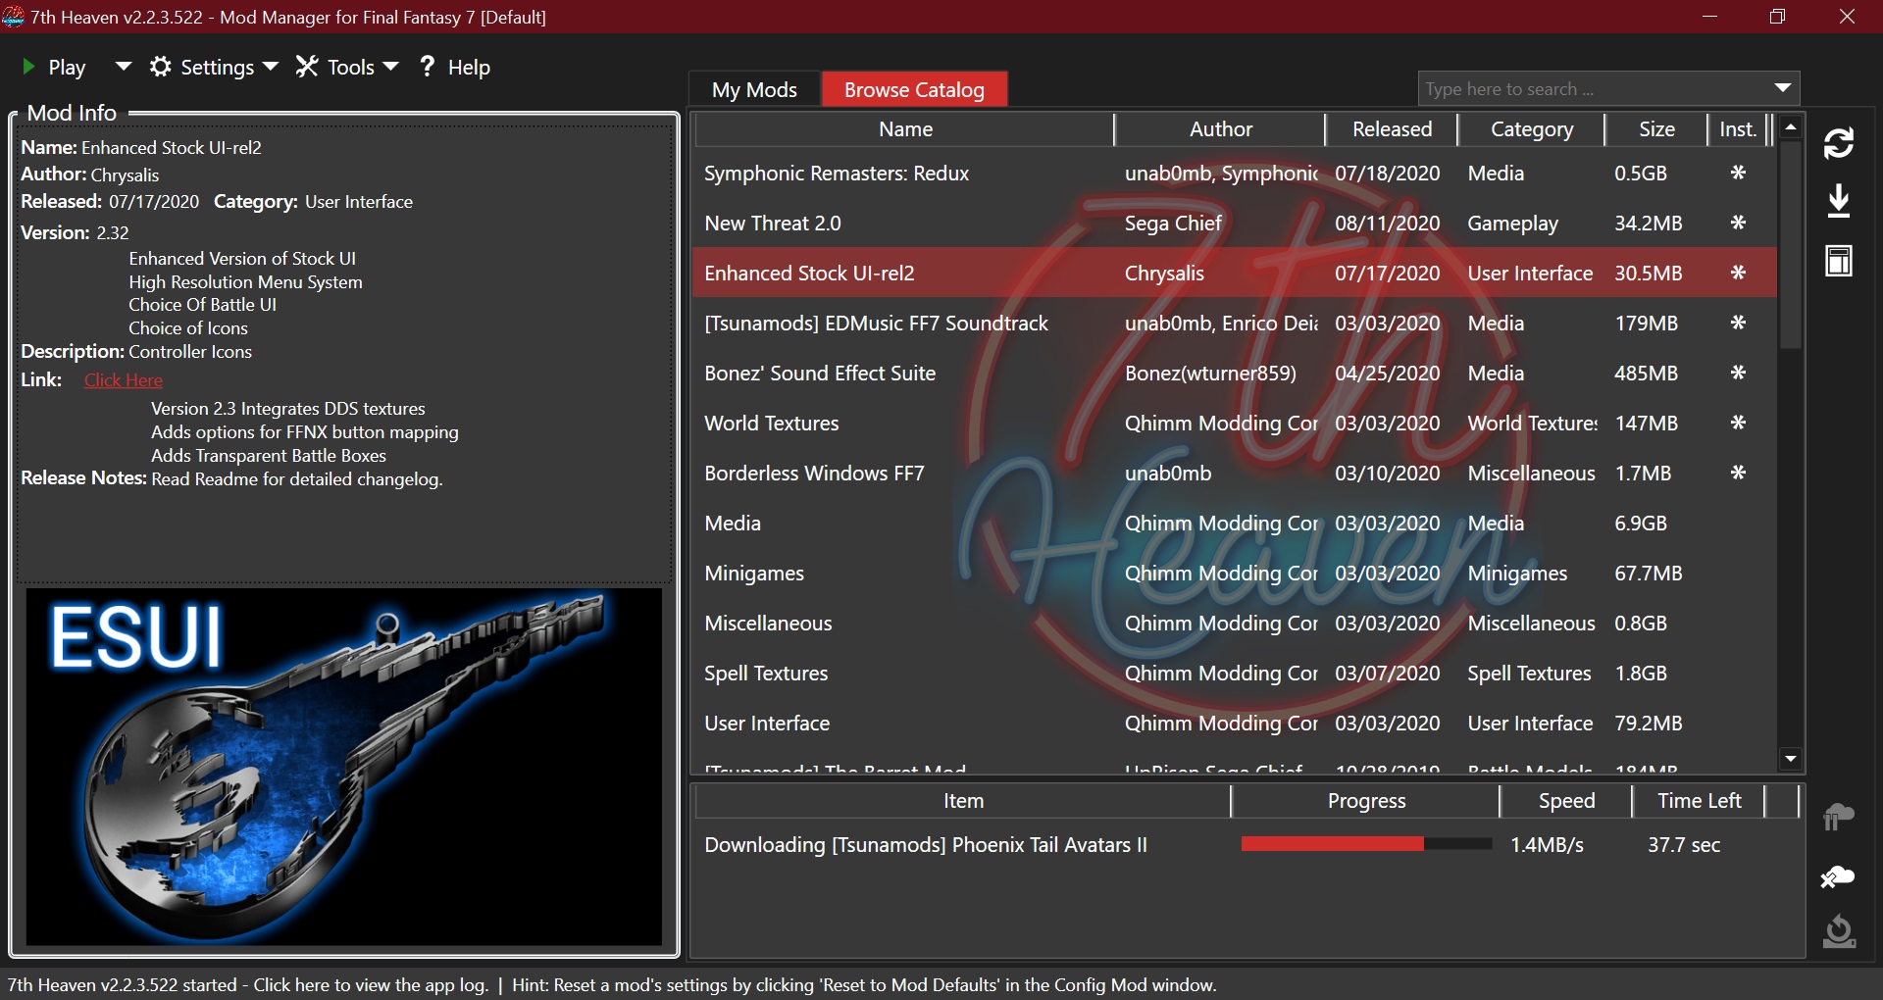
Task: Click the catalog search input field
Action: (x=1592, y=89)
